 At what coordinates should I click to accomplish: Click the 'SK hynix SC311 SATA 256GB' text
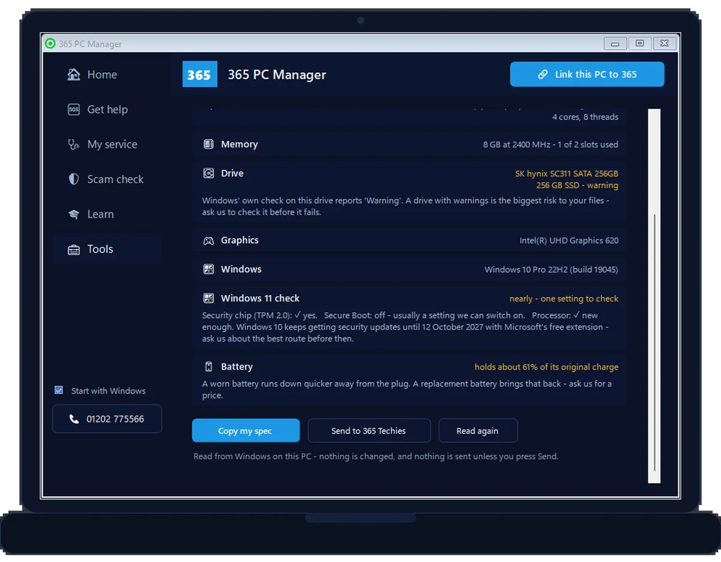[x=567, y=174]
